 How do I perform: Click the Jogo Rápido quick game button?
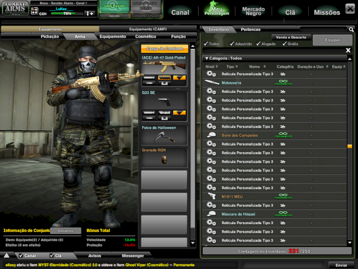click(114, 7)
